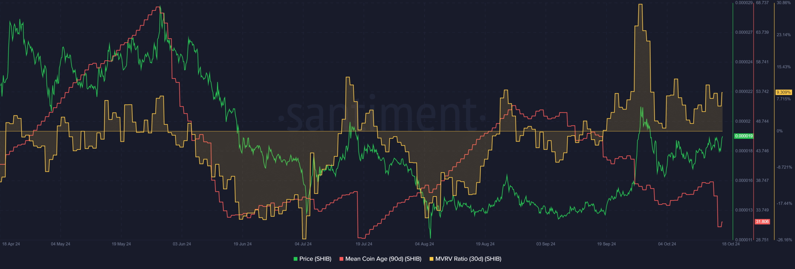The image size is (795, 269).
Task: Click the 30.86% MVRV axis value
Action: click(784, 3)
